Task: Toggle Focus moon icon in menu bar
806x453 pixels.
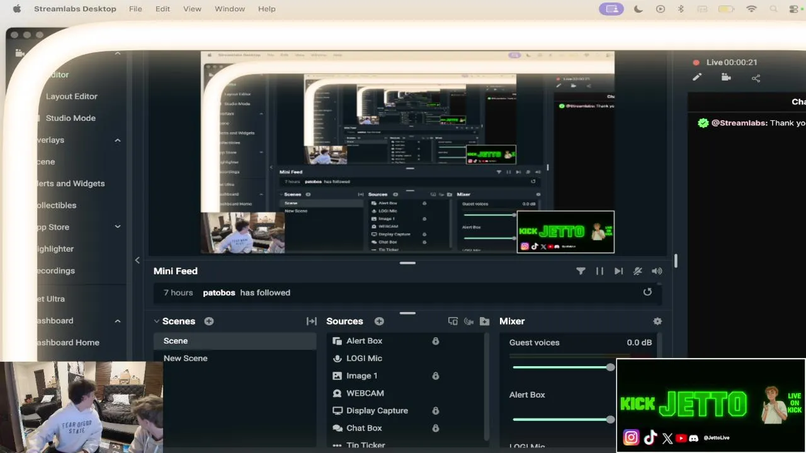Action: coord(638,9)
